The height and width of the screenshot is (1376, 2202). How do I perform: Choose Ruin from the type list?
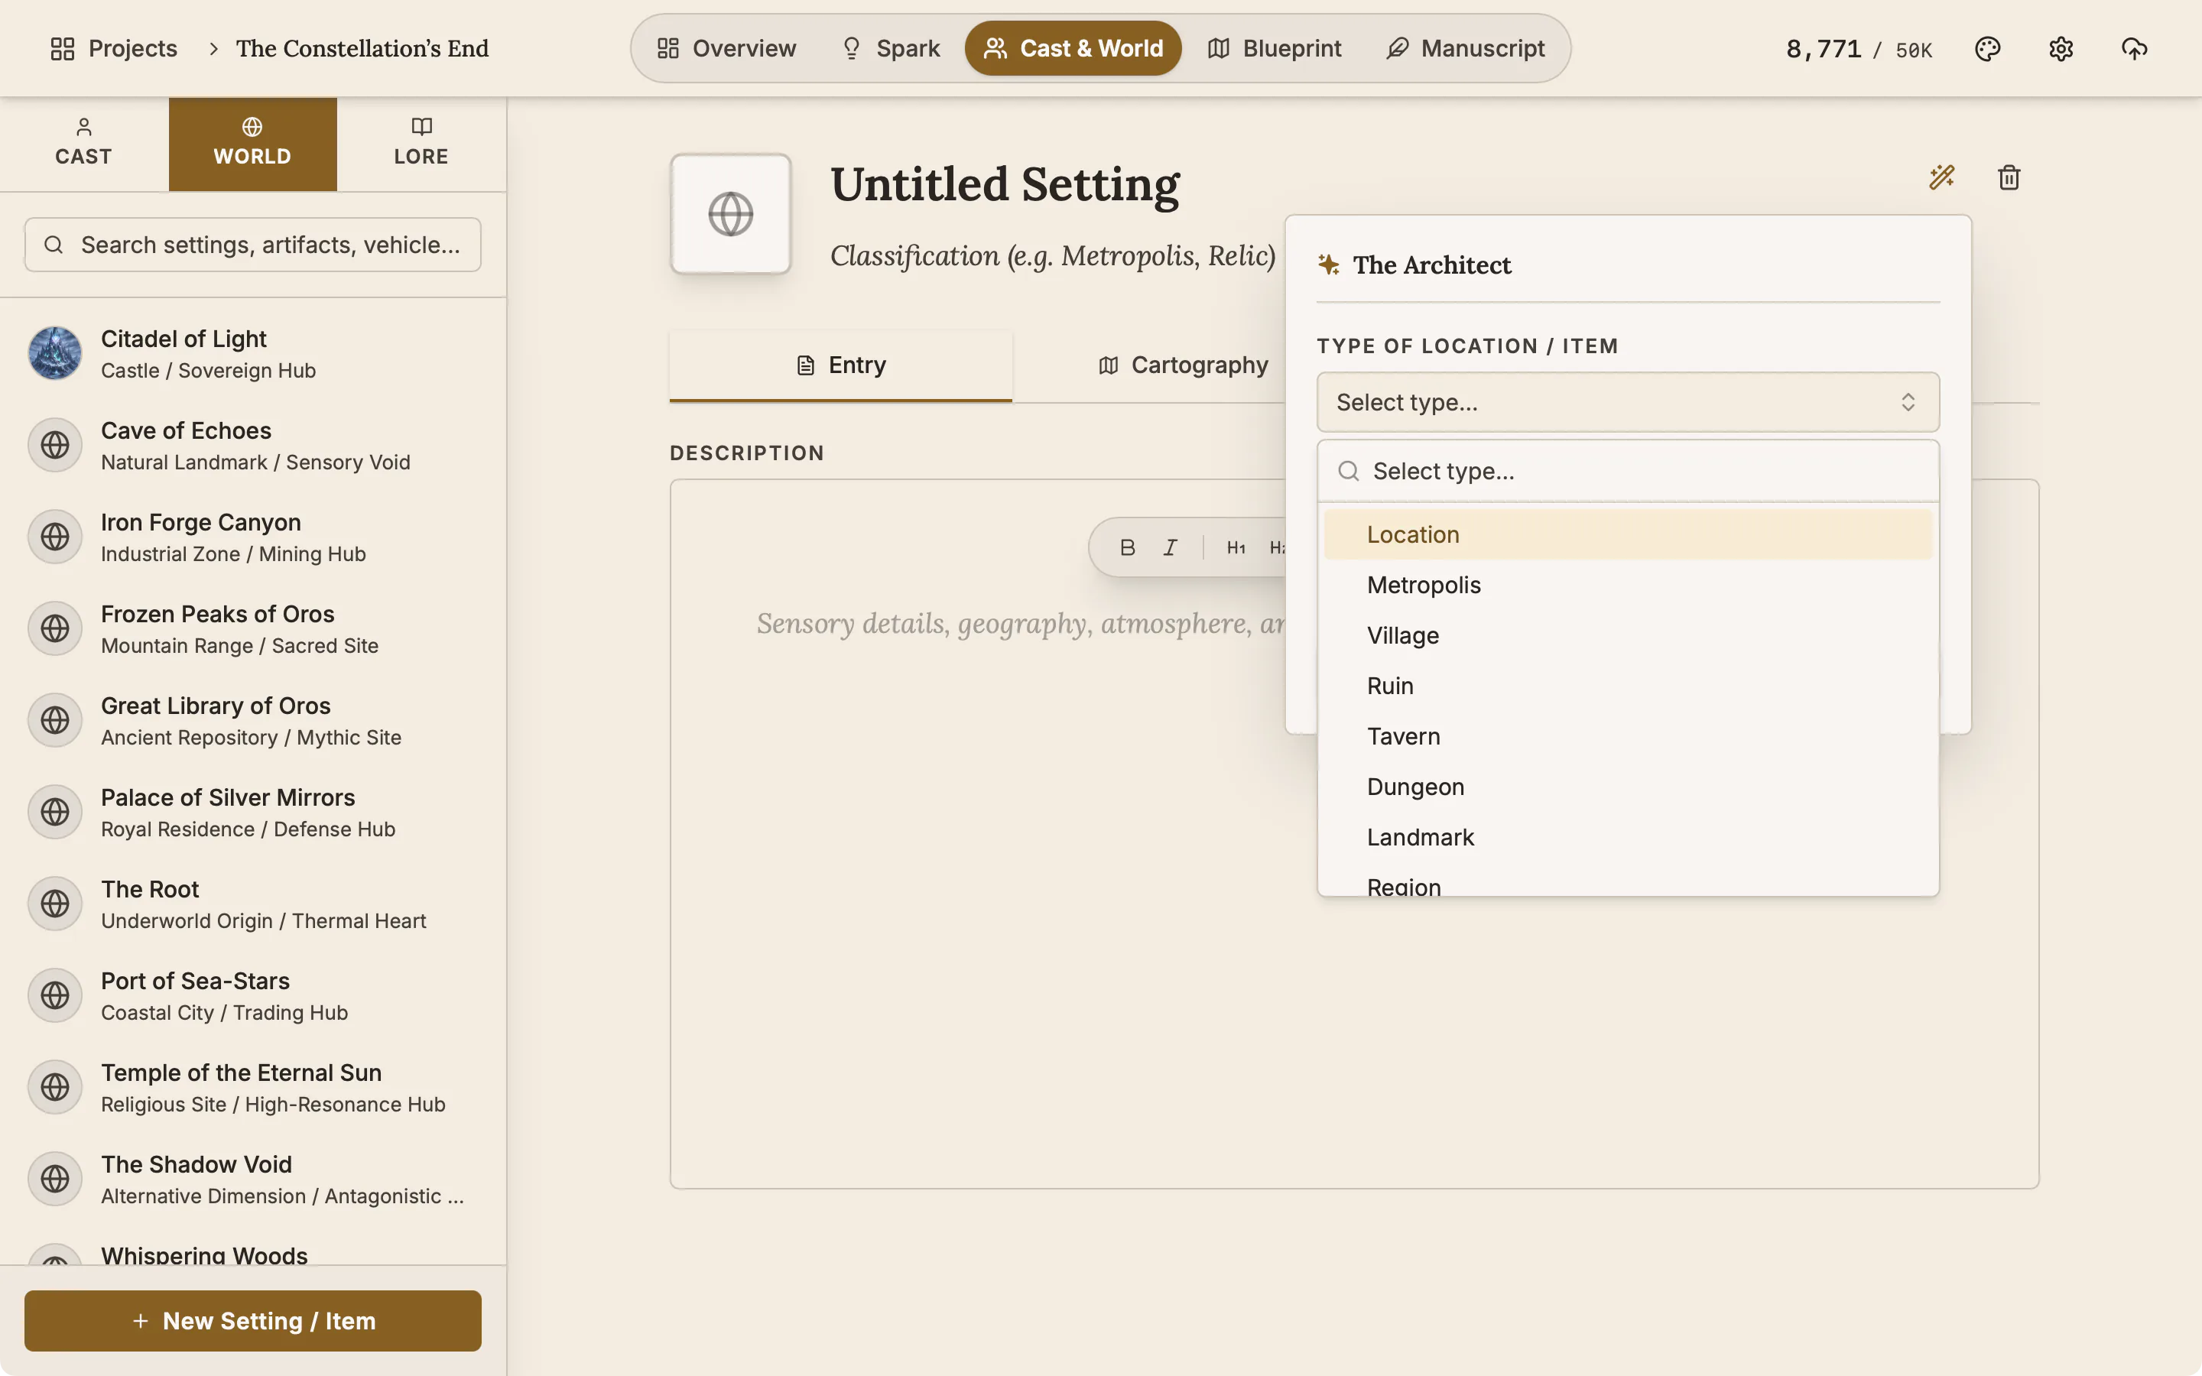tap(1628, 686)
